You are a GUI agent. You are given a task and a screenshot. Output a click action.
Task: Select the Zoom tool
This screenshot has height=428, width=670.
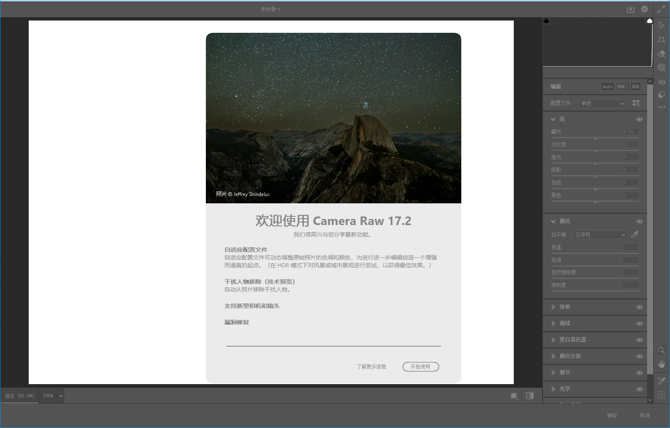pos(661,350)
